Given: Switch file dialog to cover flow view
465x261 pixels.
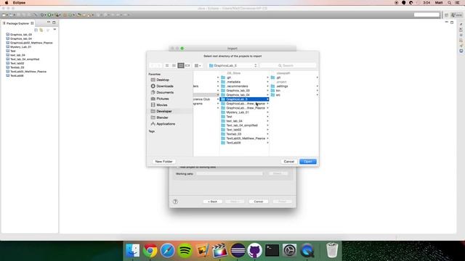Looking at the screenshot, I should (187, 65).
